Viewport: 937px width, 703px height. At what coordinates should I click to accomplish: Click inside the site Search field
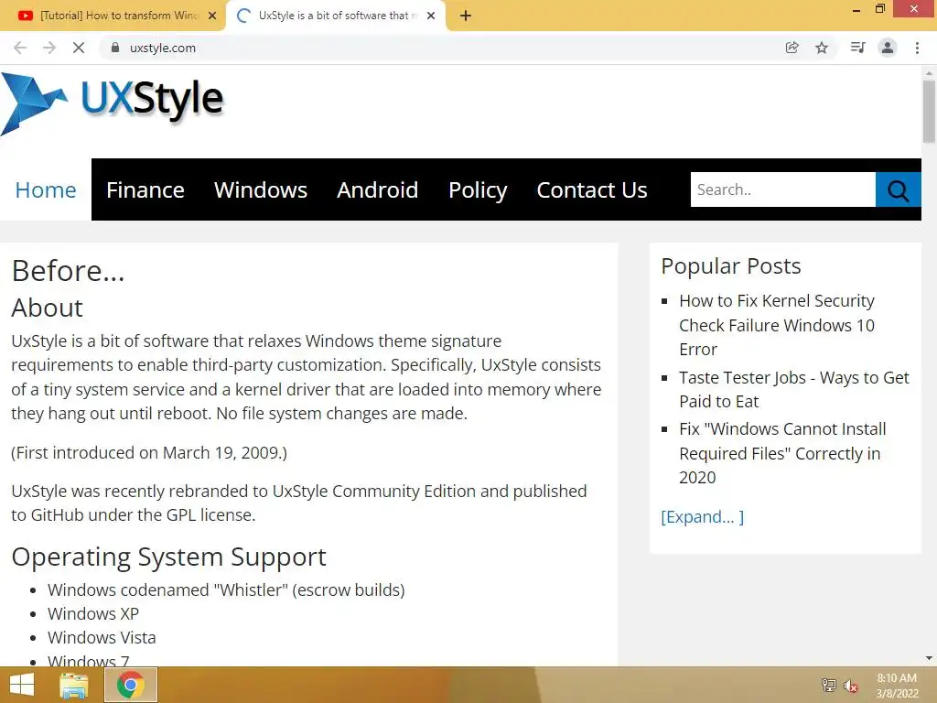point(782,189)
